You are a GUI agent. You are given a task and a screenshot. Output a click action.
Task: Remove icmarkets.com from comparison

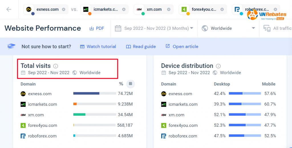(x=124, y=9)
